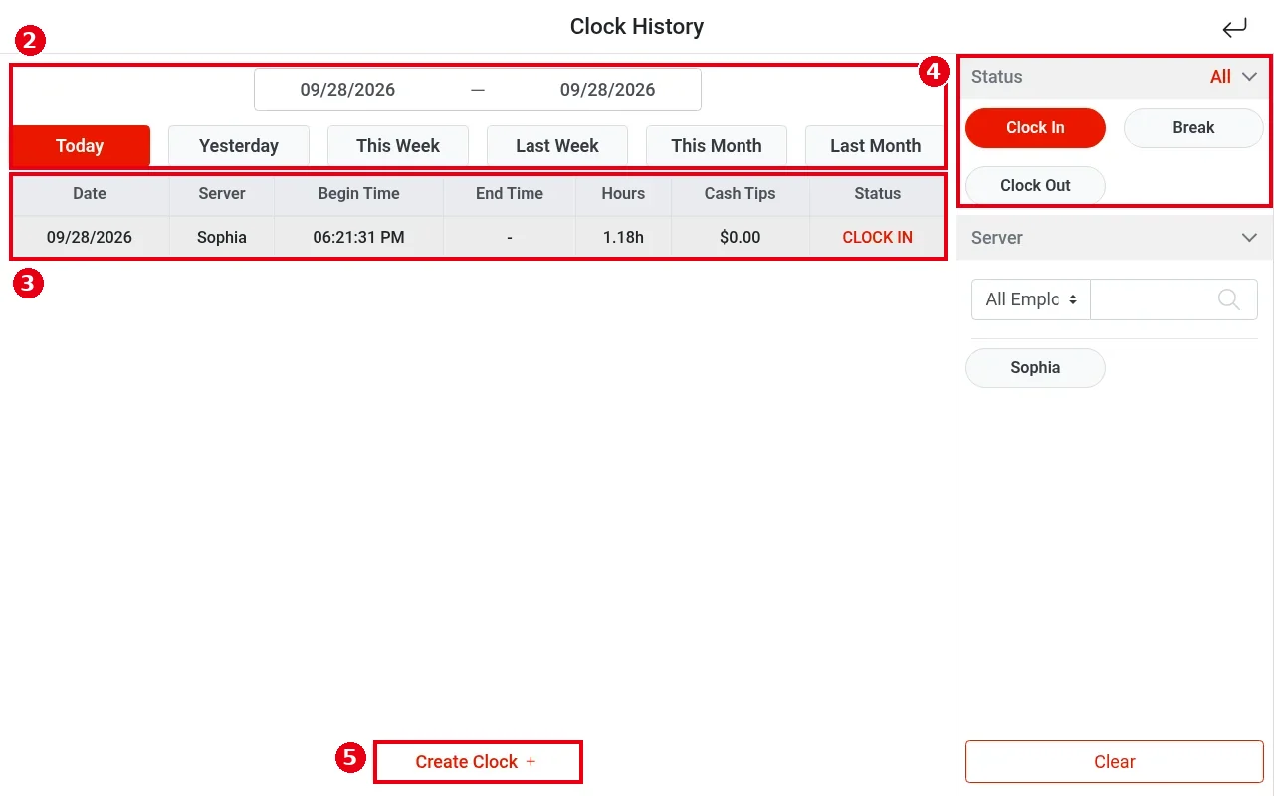
Task: Click Sophia in the Server column
Action: point(222,238)
